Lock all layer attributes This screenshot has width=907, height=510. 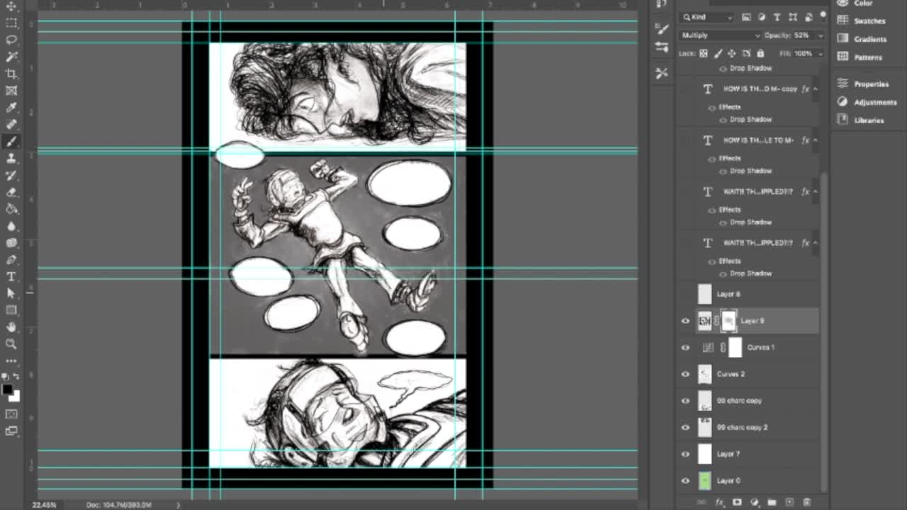(760, 53)
